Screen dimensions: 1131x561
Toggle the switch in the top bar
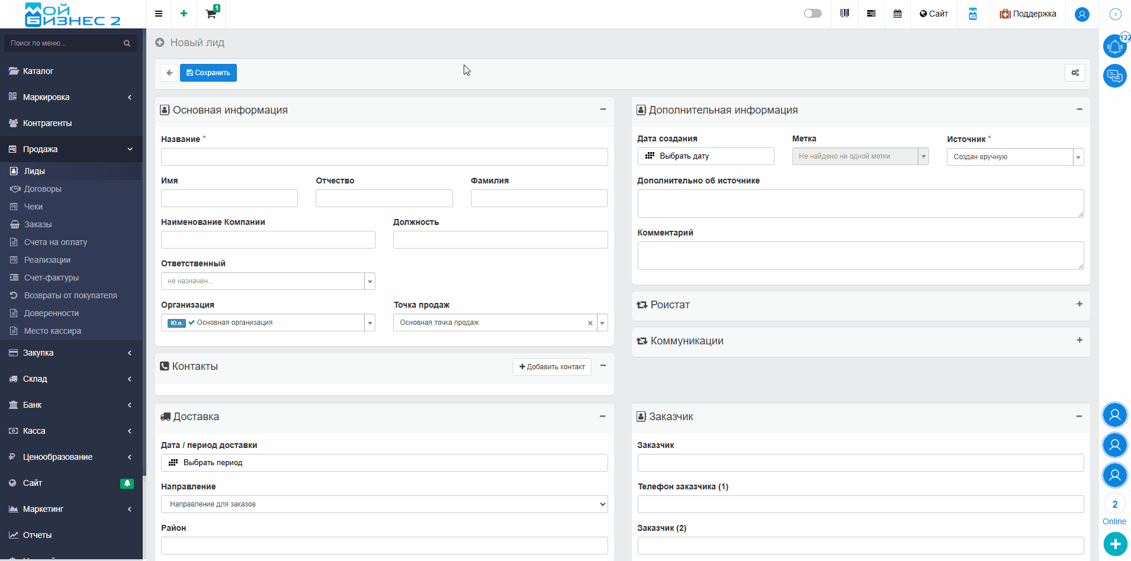point(812,14)
